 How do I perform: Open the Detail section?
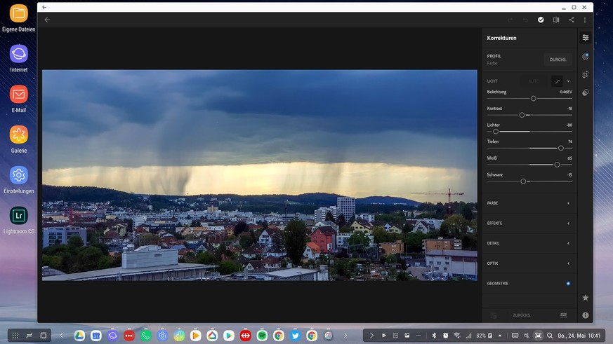coord(568,243)
